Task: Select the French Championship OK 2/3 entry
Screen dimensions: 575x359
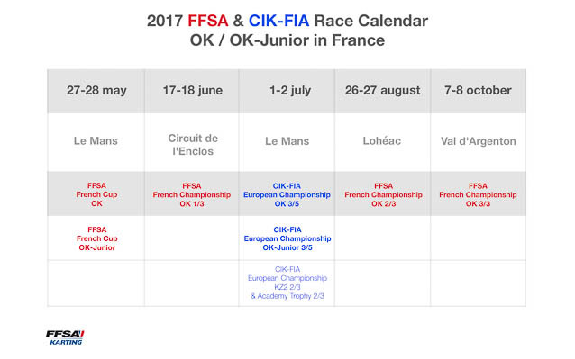Action: pos(383,194)
